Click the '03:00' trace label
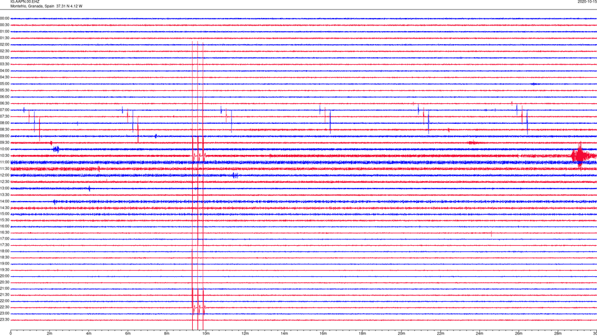This screenshot has height=336, width=597. point(4,57)
